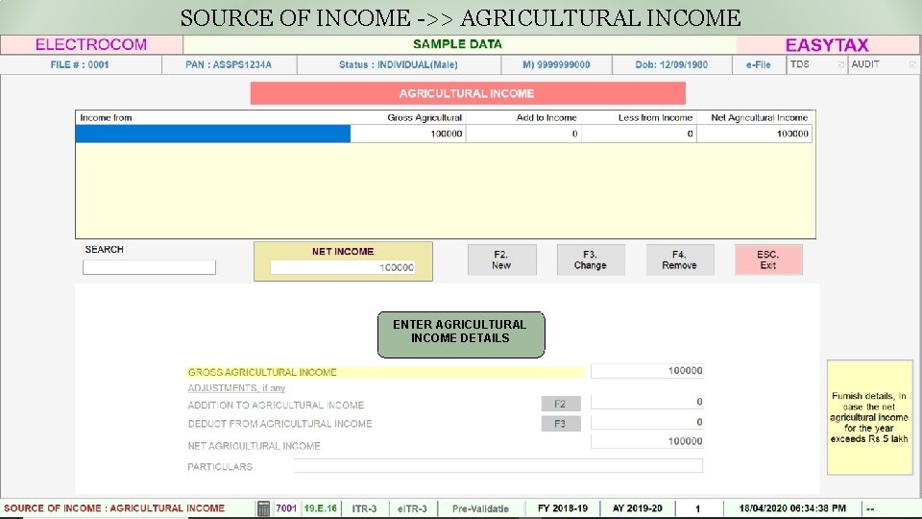The width and height of the screenshot is (922, 519).
Task: Click the yellow furnish details note
Action: (x=869, y=417)
